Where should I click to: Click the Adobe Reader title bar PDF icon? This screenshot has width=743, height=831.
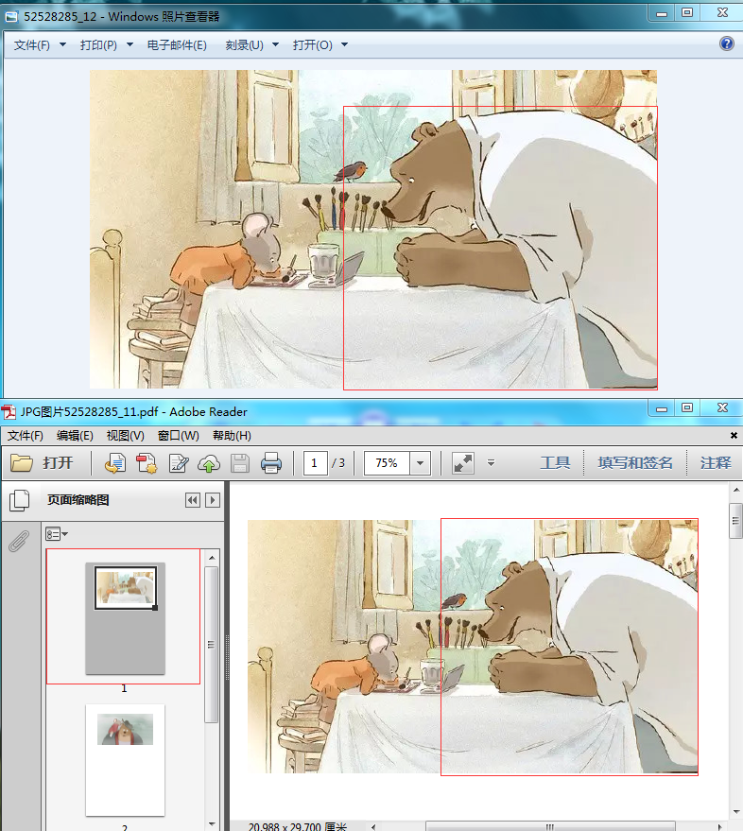tap(9, 412)
